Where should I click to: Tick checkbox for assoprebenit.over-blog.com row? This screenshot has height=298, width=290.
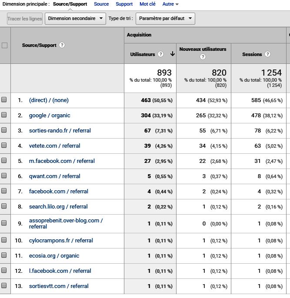click(4, 223)
